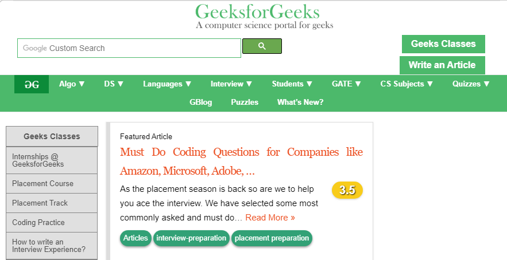Image resolution: width=507 pixels, height=260 pixels.
Task: Click the 3.5 rating badge
Action: click(x=347, y=190)
